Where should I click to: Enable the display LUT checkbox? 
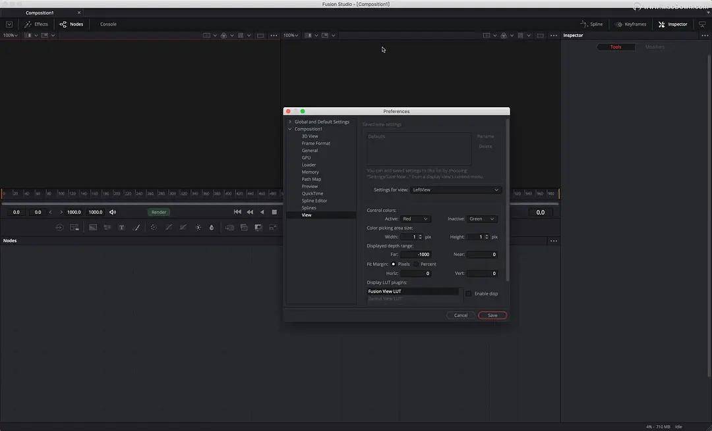(469, 293)
